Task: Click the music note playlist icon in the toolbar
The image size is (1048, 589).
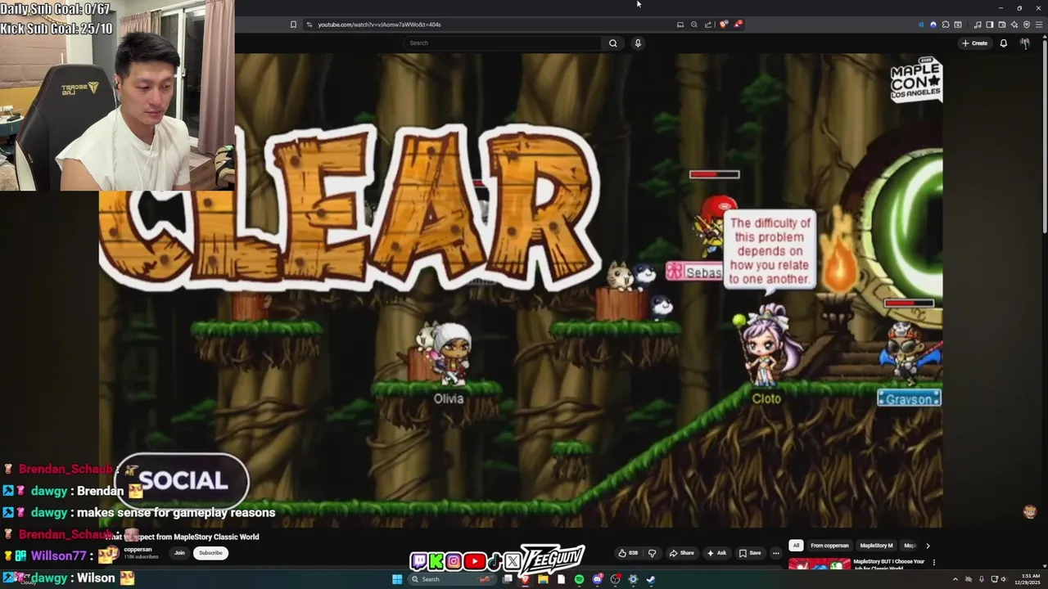Action: [978, 25]
